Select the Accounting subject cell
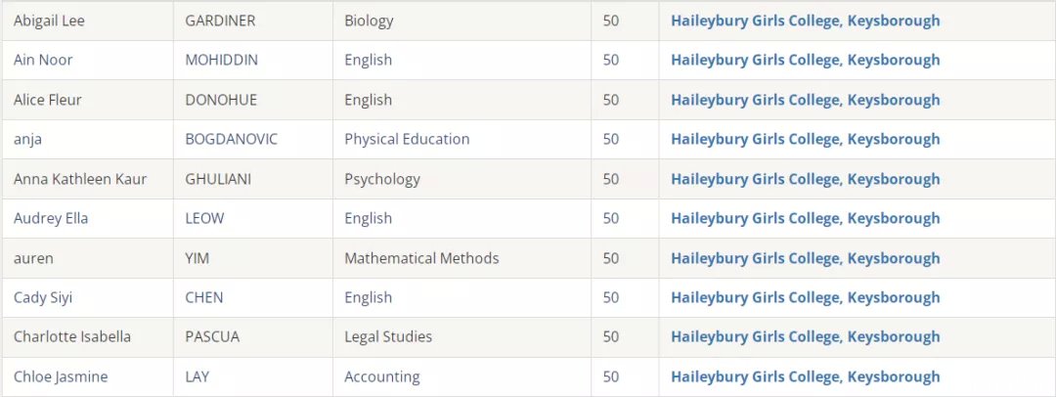The width and height of the screenshot is (1056, 397). click(x=462, y=376)
